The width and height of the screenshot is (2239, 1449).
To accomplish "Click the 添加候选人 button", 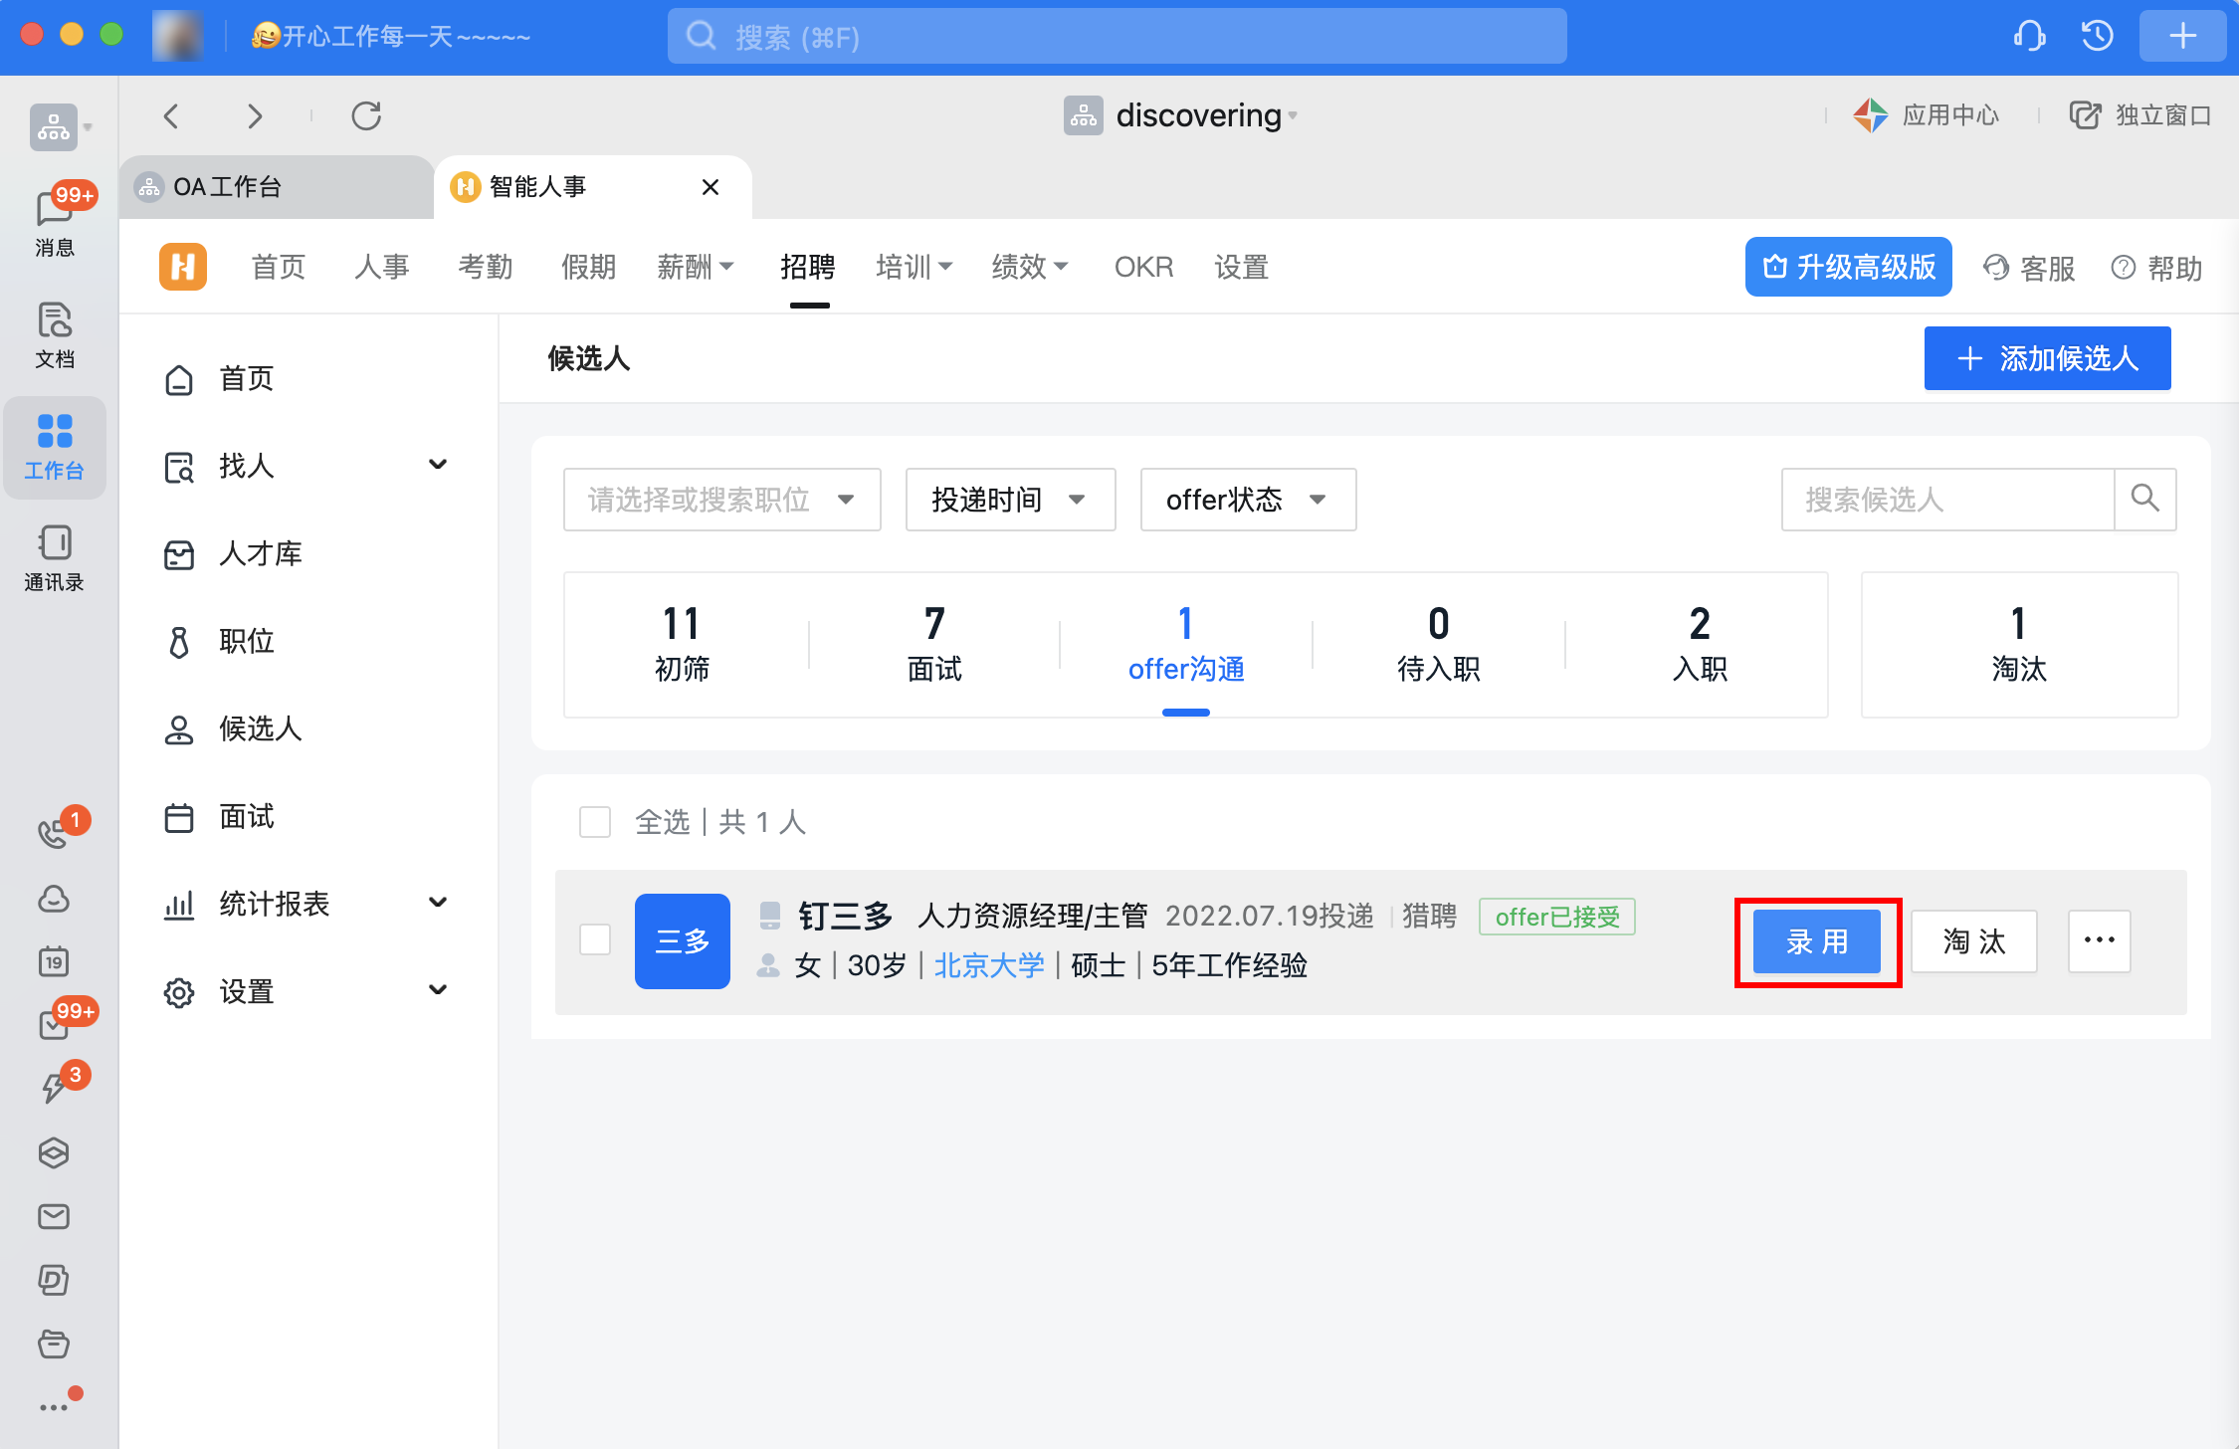I will [x=2047, y=358].
